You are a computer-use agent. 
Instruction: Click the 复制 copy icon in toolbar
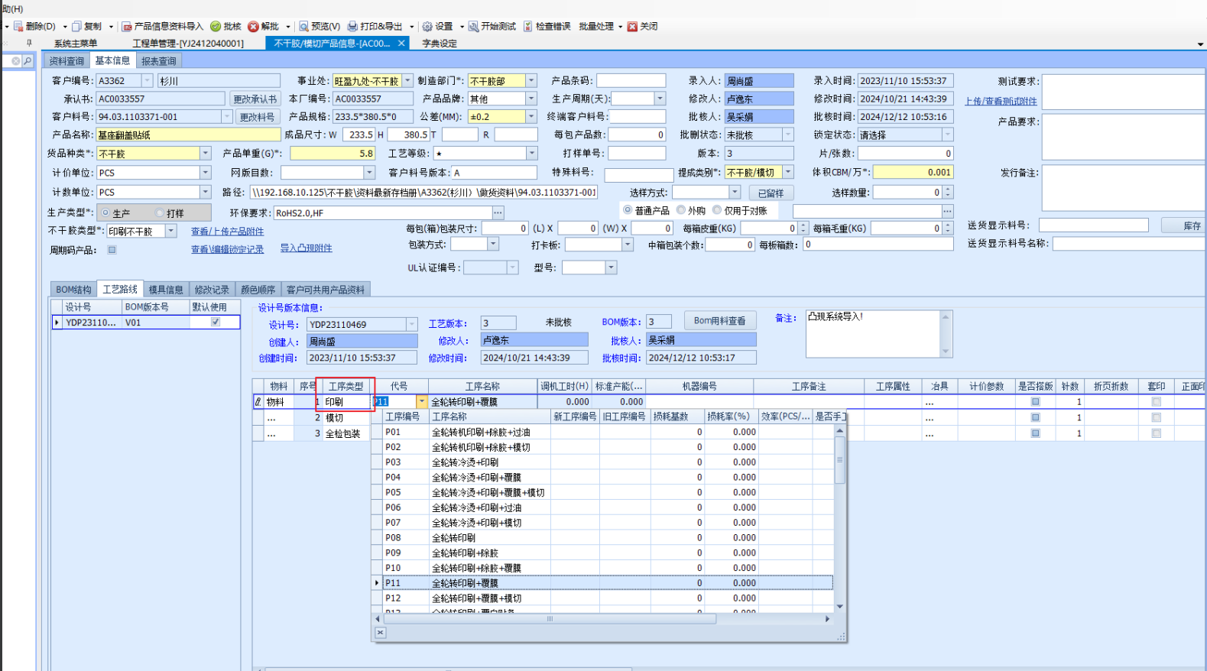(x=76, y=26)
